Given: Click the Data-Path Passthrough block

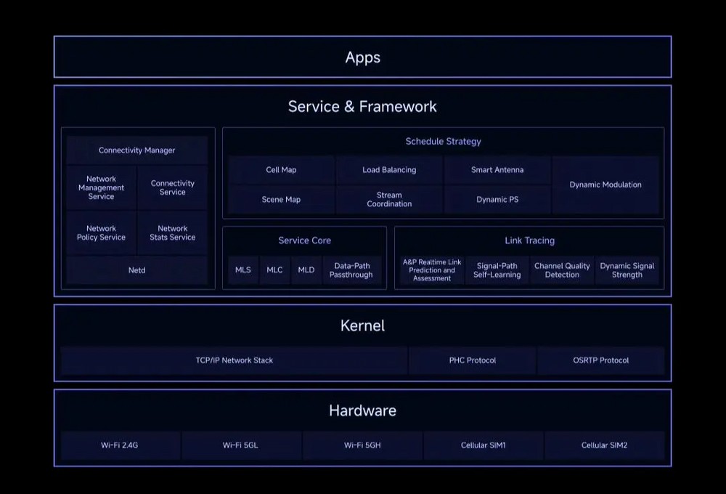Looking at the screenshot, I should 351,270.
